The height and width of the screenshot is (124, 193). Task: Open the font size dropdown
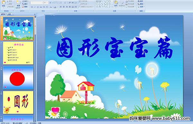(46, 3)
